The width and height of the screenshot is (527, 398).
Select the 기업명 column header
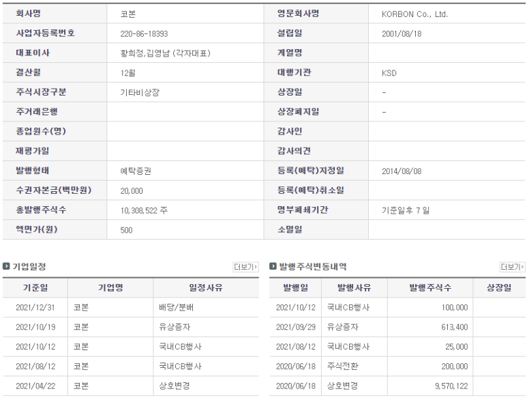(x=110, y=287)
